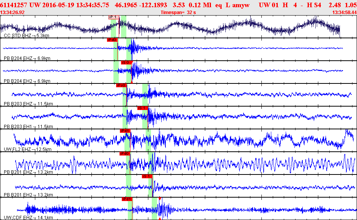This screenshot has height=220, width=357.
Task: Click the PB B201 EH2 13.2km label
Action: [28, 195]
